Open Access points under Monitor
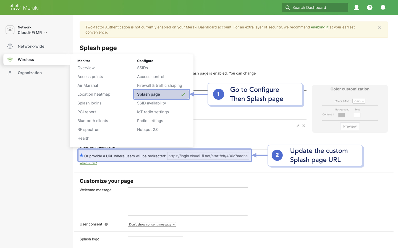398x248 pixels. 90,77
